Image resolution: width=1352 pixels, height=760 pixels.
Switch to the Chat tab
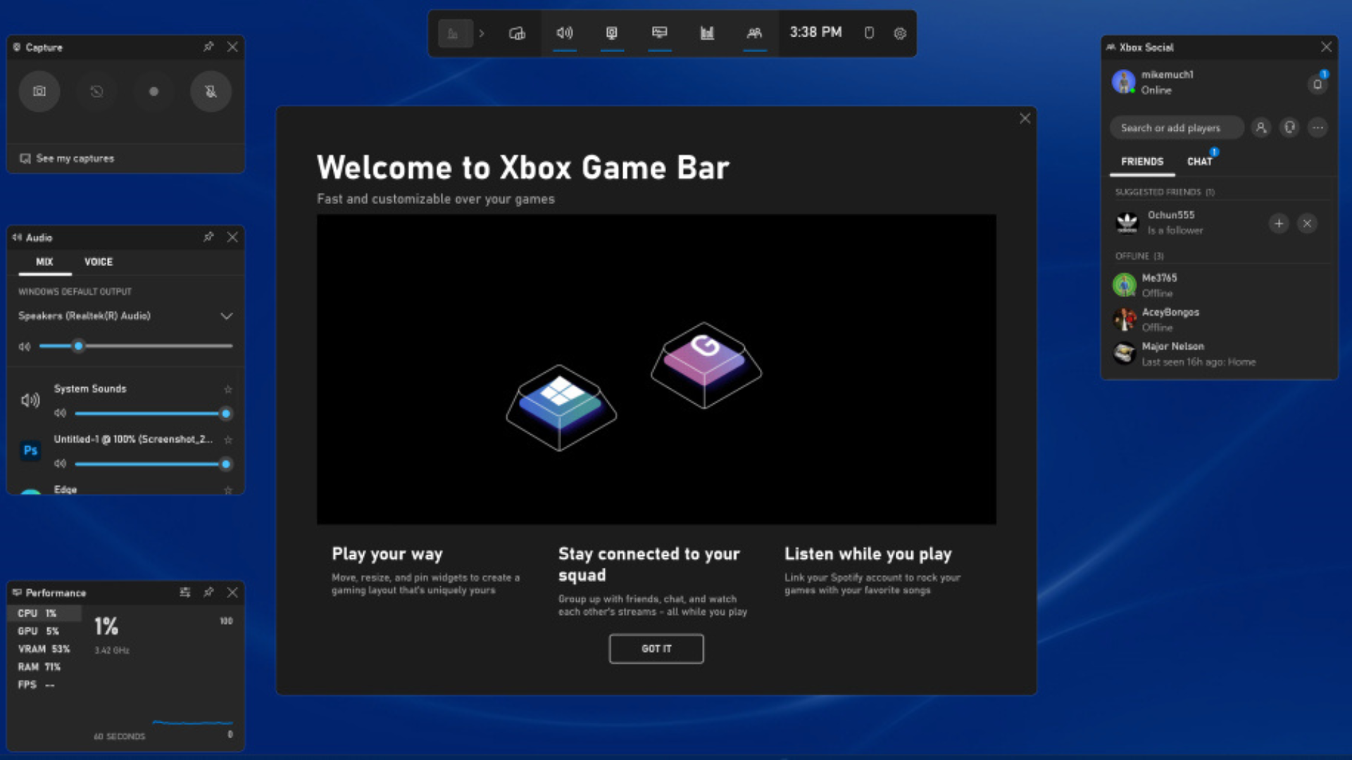(x=1199, y=161)
